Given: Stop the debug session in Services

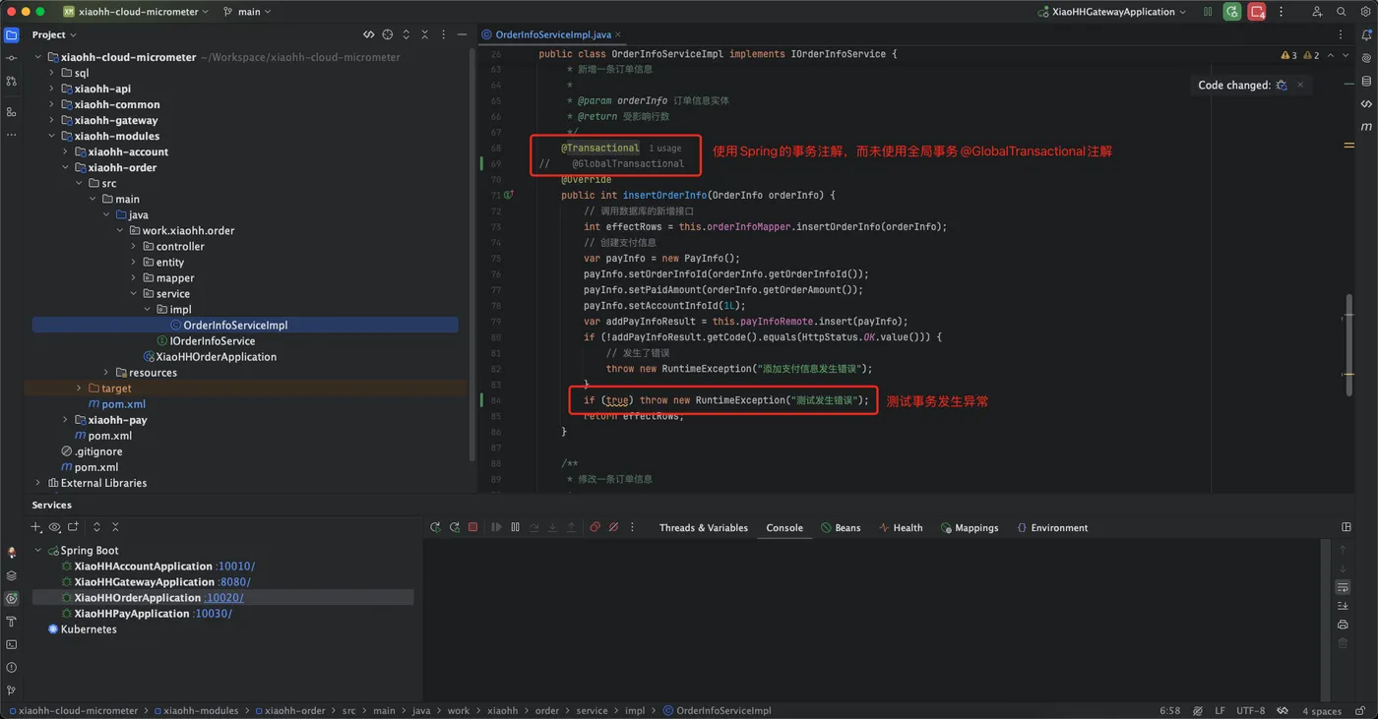Looking at the screenshot, I should pyautogui.click(x=472, y=527).
